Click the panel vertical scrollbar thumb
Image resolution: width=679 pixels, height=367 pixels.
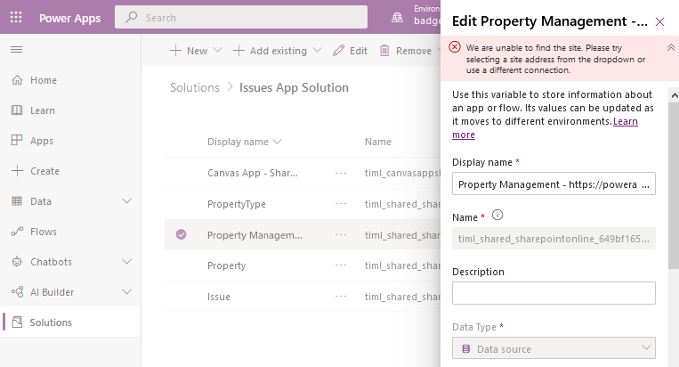pos(674,186)
